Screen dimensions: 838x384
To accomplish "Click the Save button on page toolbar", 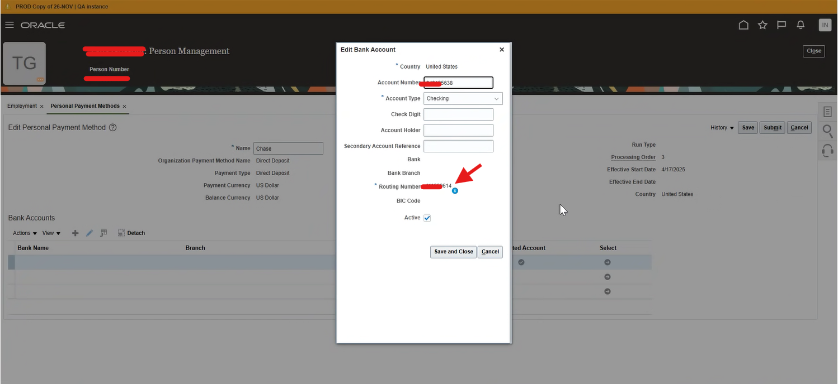I will pyautogui.click(x=748, y=127).
